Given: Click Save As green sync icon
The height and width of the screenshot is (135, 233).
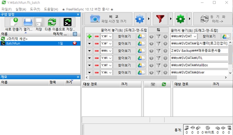Looking at the screenshot, I should click(52, 22).
